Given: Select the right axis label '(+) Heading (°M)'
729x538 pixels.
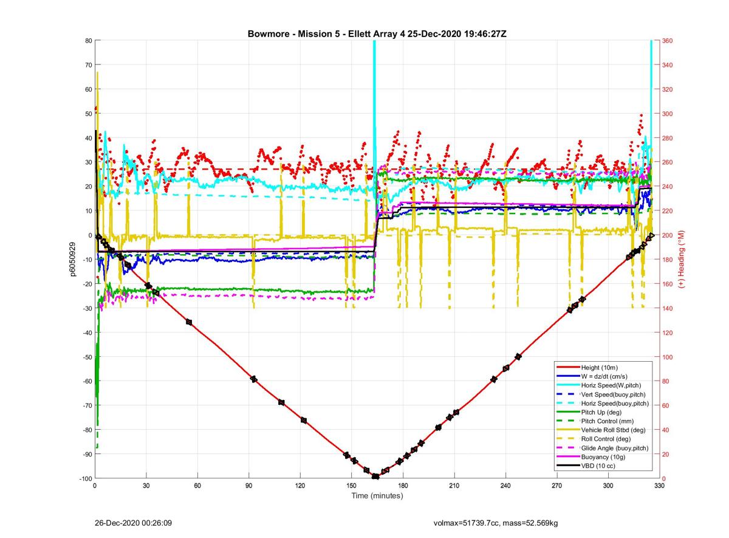Looking at the screenshot, I should [682, 260].
